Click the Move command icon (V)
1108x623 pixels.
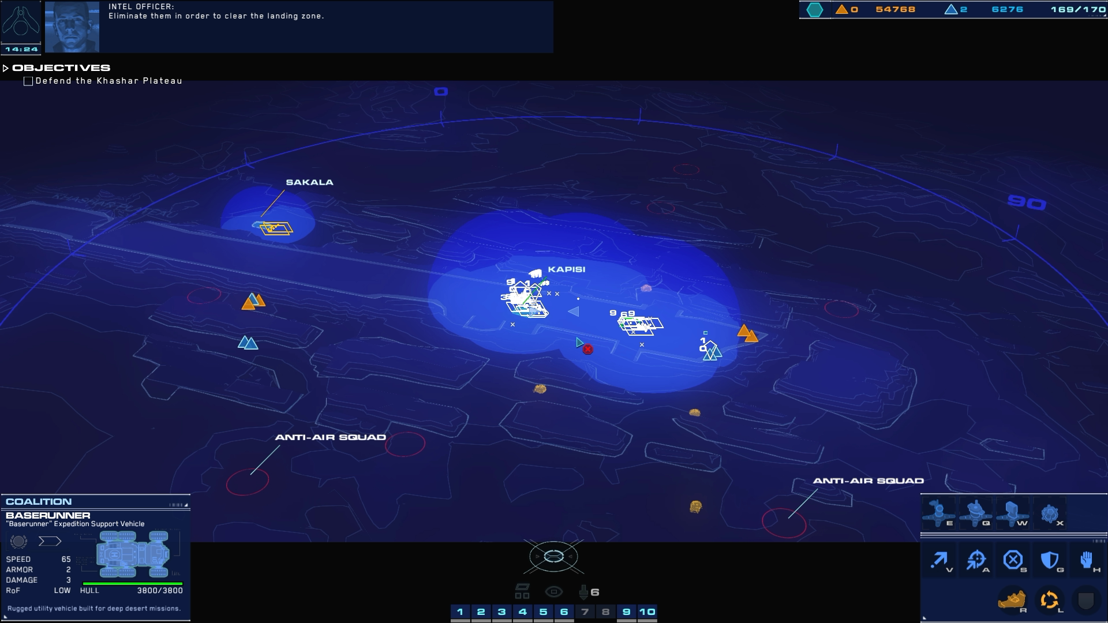click(940, 560)
